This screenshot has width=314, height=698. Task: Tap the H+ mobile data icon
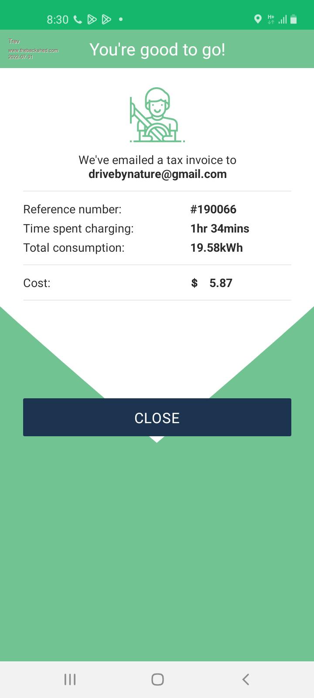point(271,19)
